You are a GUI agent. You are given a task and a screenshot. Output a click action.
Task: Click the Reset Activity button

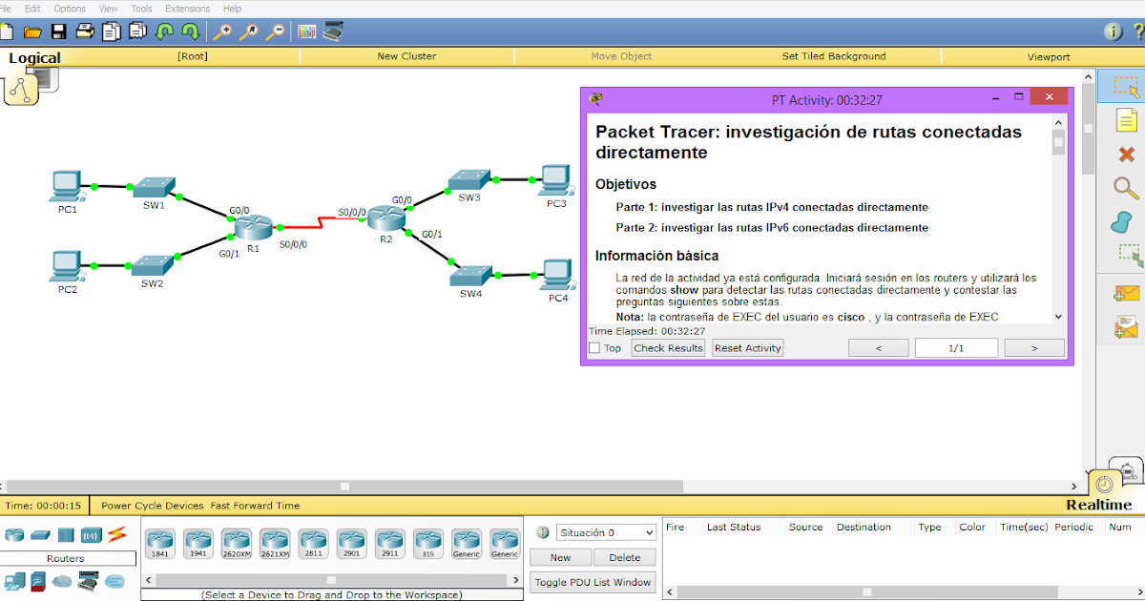pos(747,347)
